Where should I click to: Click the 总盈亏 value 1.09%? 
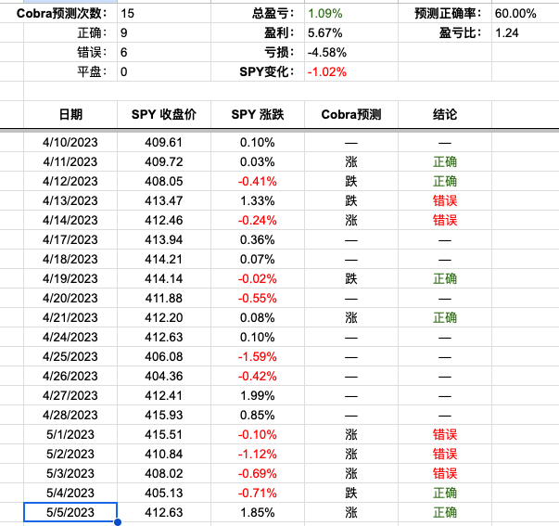pos(351,14)
